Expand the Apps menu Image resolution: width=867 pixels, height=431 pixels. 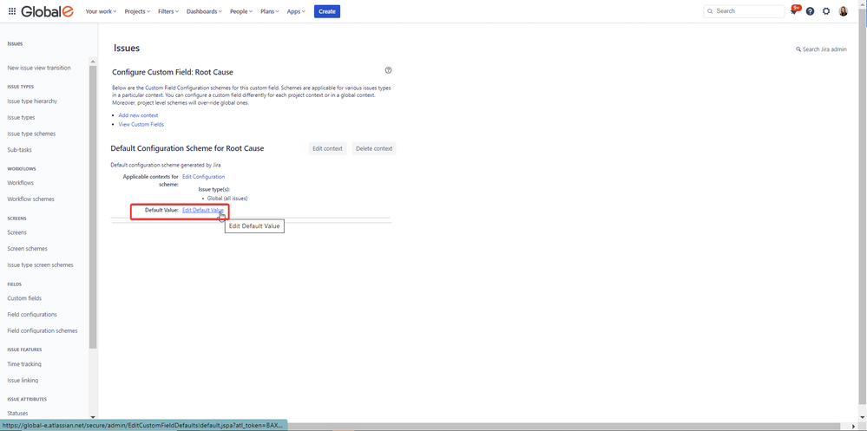296,11
